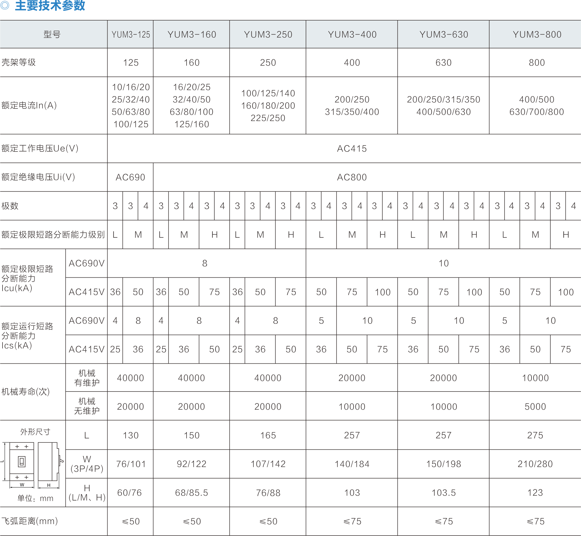This screenshot has width=581, height=536.
Task: Click the breaker front-view dimension diagram
Action: pyautogui.click(x=21, y=462)
